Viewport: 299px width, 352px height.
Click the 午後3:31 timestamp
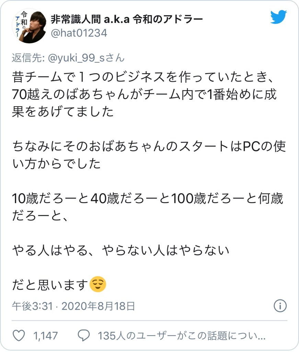(x=32, y=306)
